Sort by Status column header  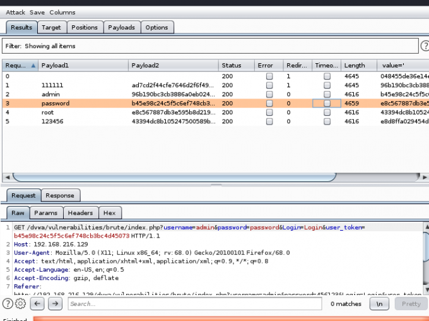click(x=237, y=66)
